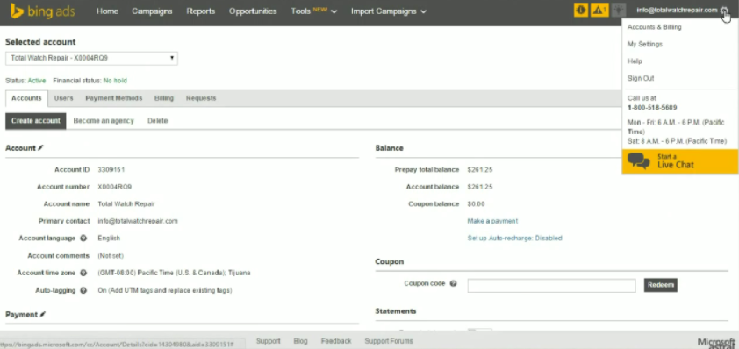Open the info notification icon
Viewport: 739px width, 349px height.
pyautogui.click(x=581, y=10)
